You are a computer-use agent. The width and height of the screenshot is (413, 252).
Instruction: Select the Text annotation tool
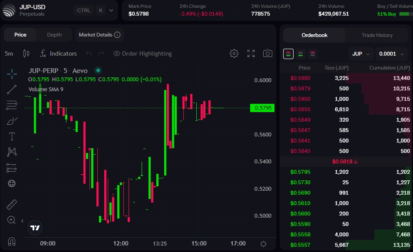coord(12,136)
